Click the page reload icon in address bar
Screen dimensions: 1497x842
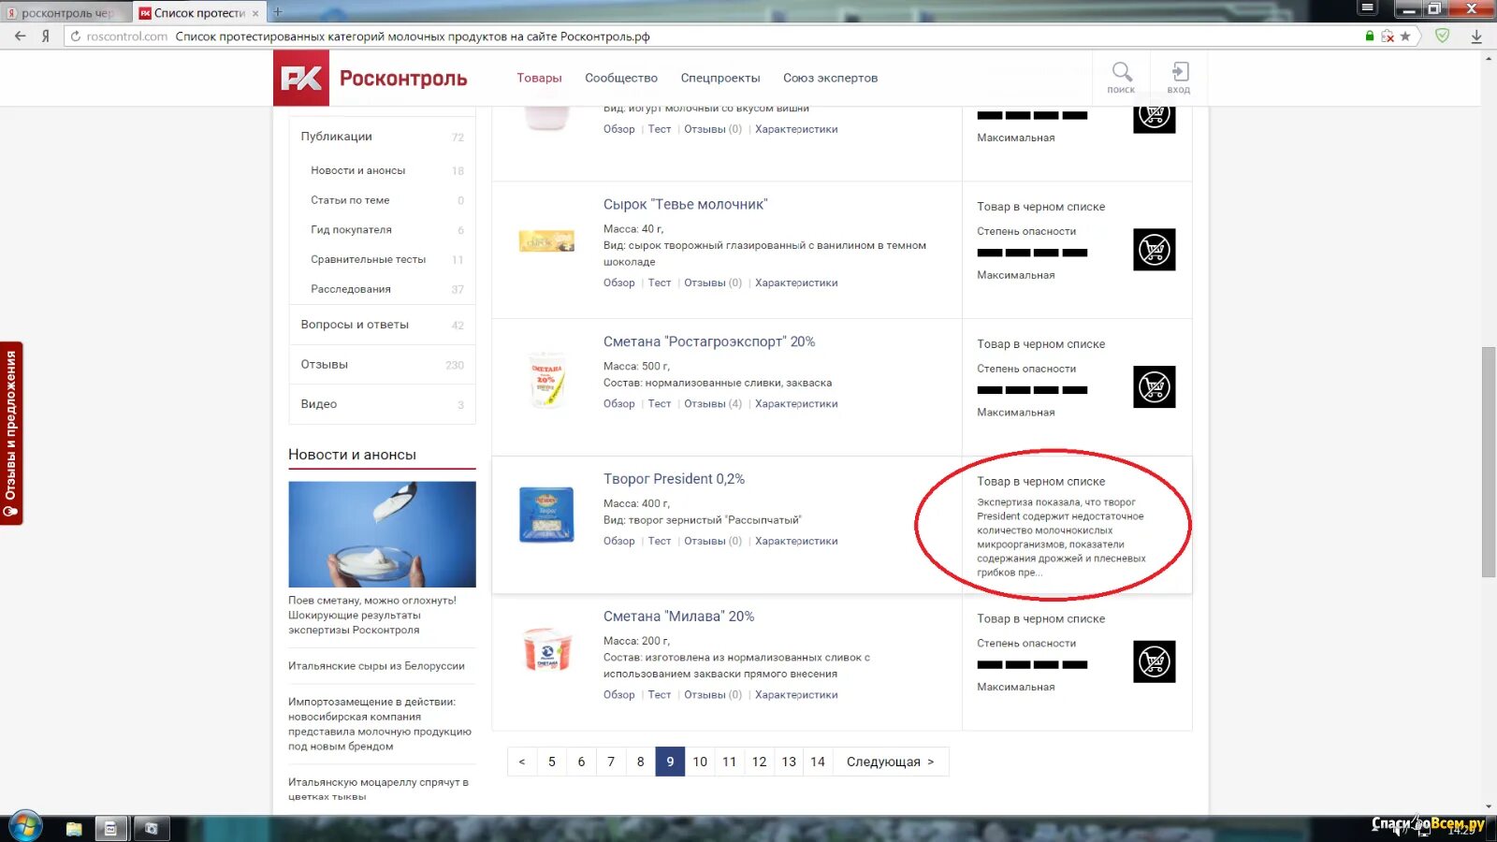pyautogui.click(x=76, y=36)
